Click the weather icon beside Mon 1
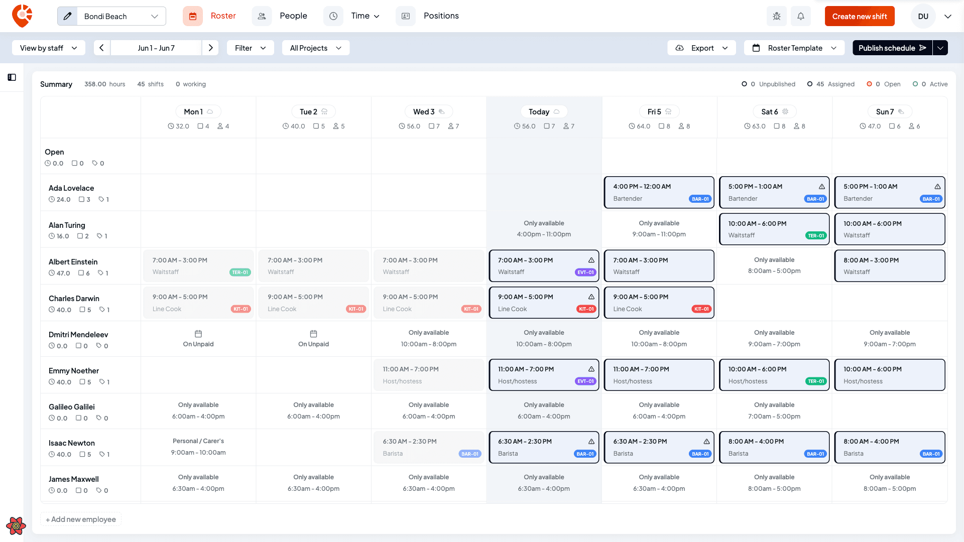 pyautogui.click(x=210, y=111)
